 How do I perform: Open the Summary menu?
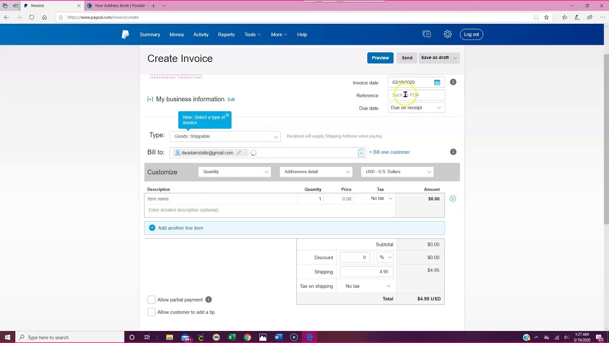coord(150,34)
